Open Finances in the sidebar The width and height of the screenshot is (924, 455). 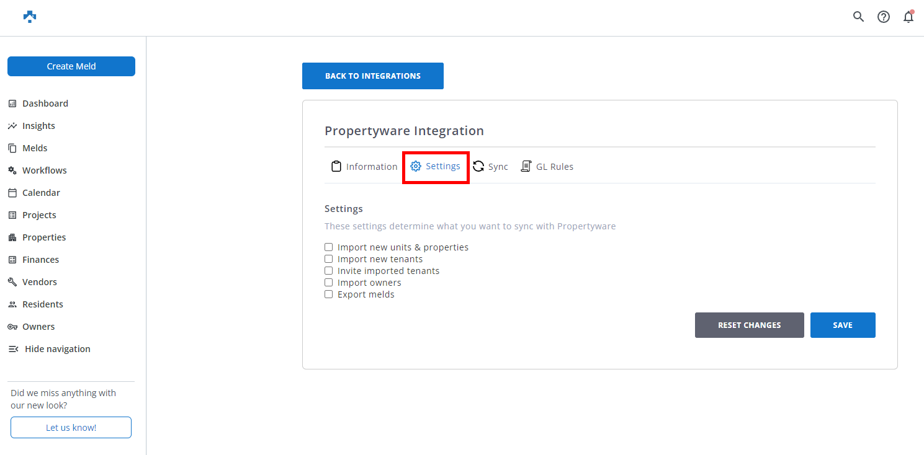click(x=41, y=260)
